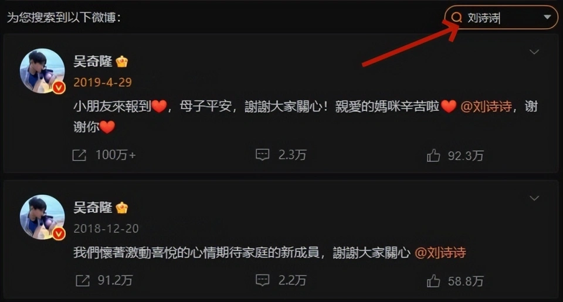Screen dimensions: 563x302
Task: Open comments showing 2.2万 on second post
Action: tap(263, 280)
